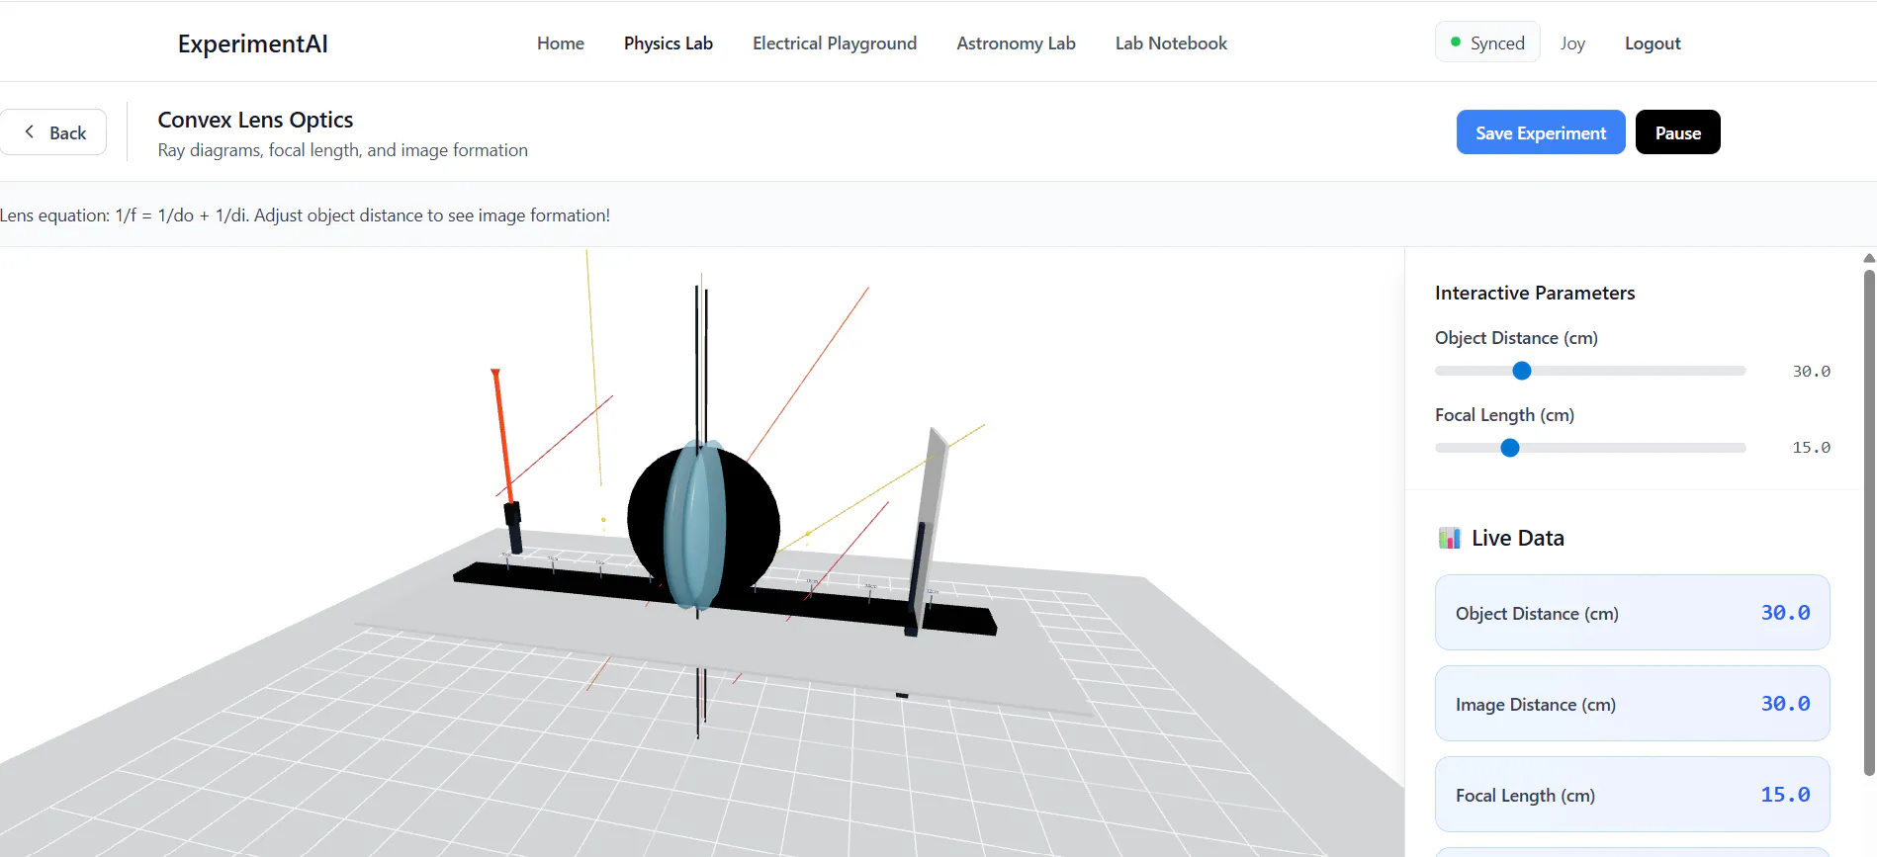The width and height of the screenshot is (1877, 857).
Task: Log out of the account
Action: (x=1653, y=43)
